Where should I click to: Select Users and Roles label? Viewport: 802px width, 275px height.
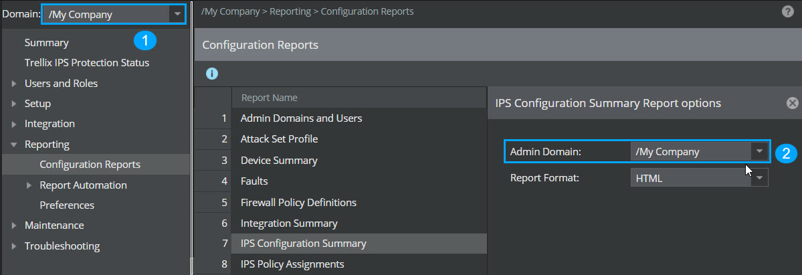point(61,84)
